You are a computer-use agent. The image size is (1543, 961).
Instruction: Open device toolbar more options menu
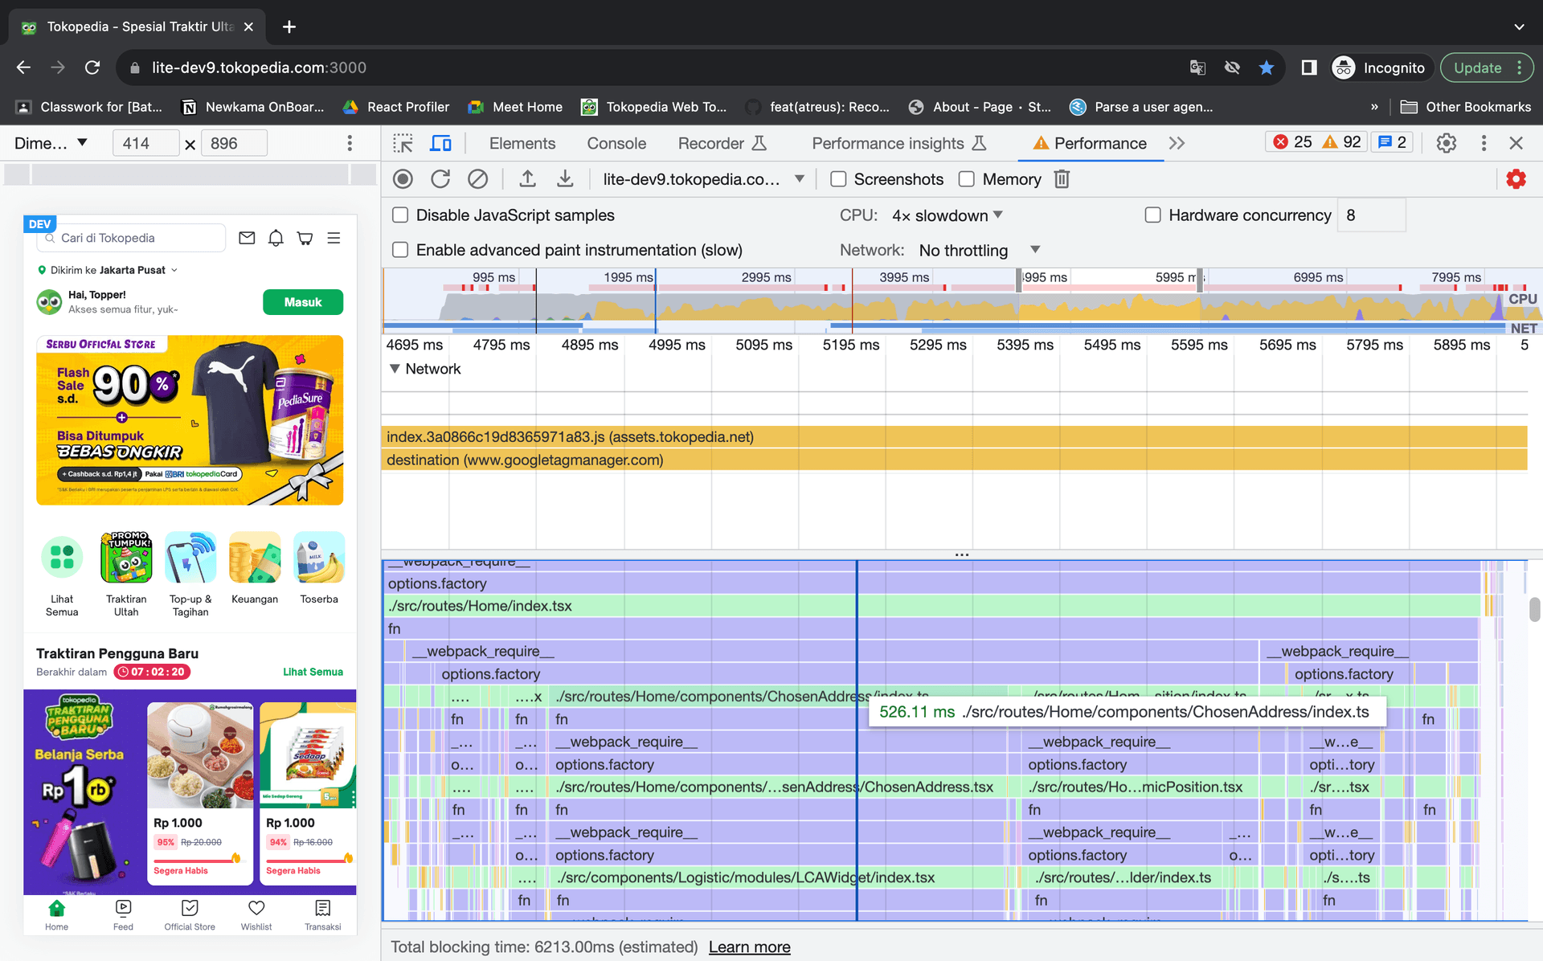(x=350, y=143)
